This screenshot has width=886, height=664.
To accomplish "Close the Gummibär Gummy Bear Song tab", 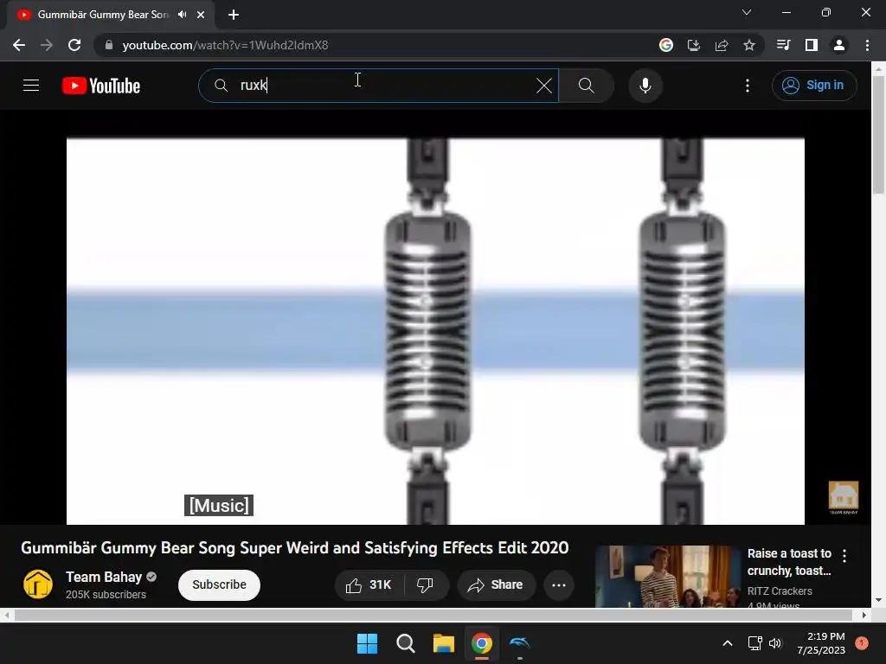I will tap(201, 15).
